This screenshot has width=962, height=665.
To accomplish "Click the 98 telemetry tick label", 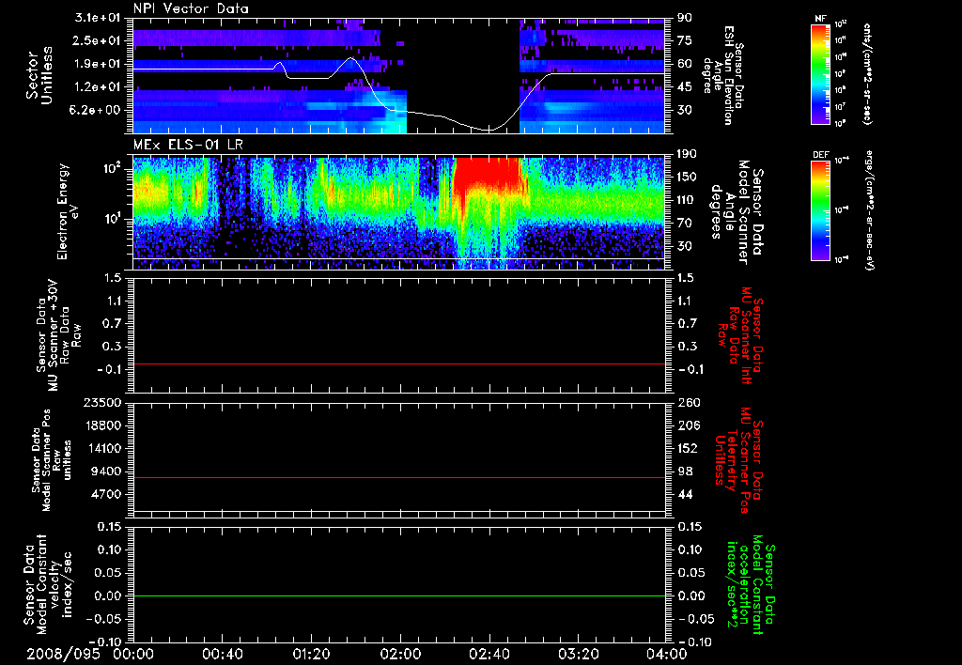I will (x=685, y=472).
